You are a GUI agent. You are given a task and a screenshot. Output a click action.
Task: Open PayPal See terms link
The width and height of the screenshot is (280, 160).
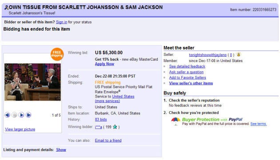pyautogui.click(x=258, y=124)
